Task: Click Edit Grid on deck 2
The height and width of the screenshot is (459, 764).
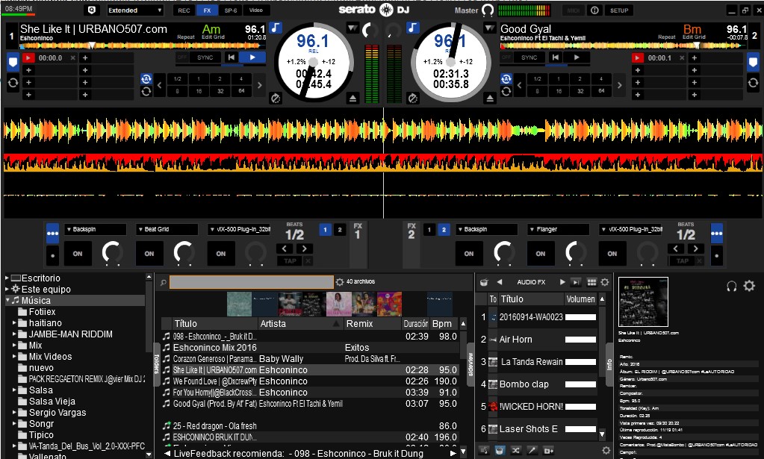Action: point(694,37)
